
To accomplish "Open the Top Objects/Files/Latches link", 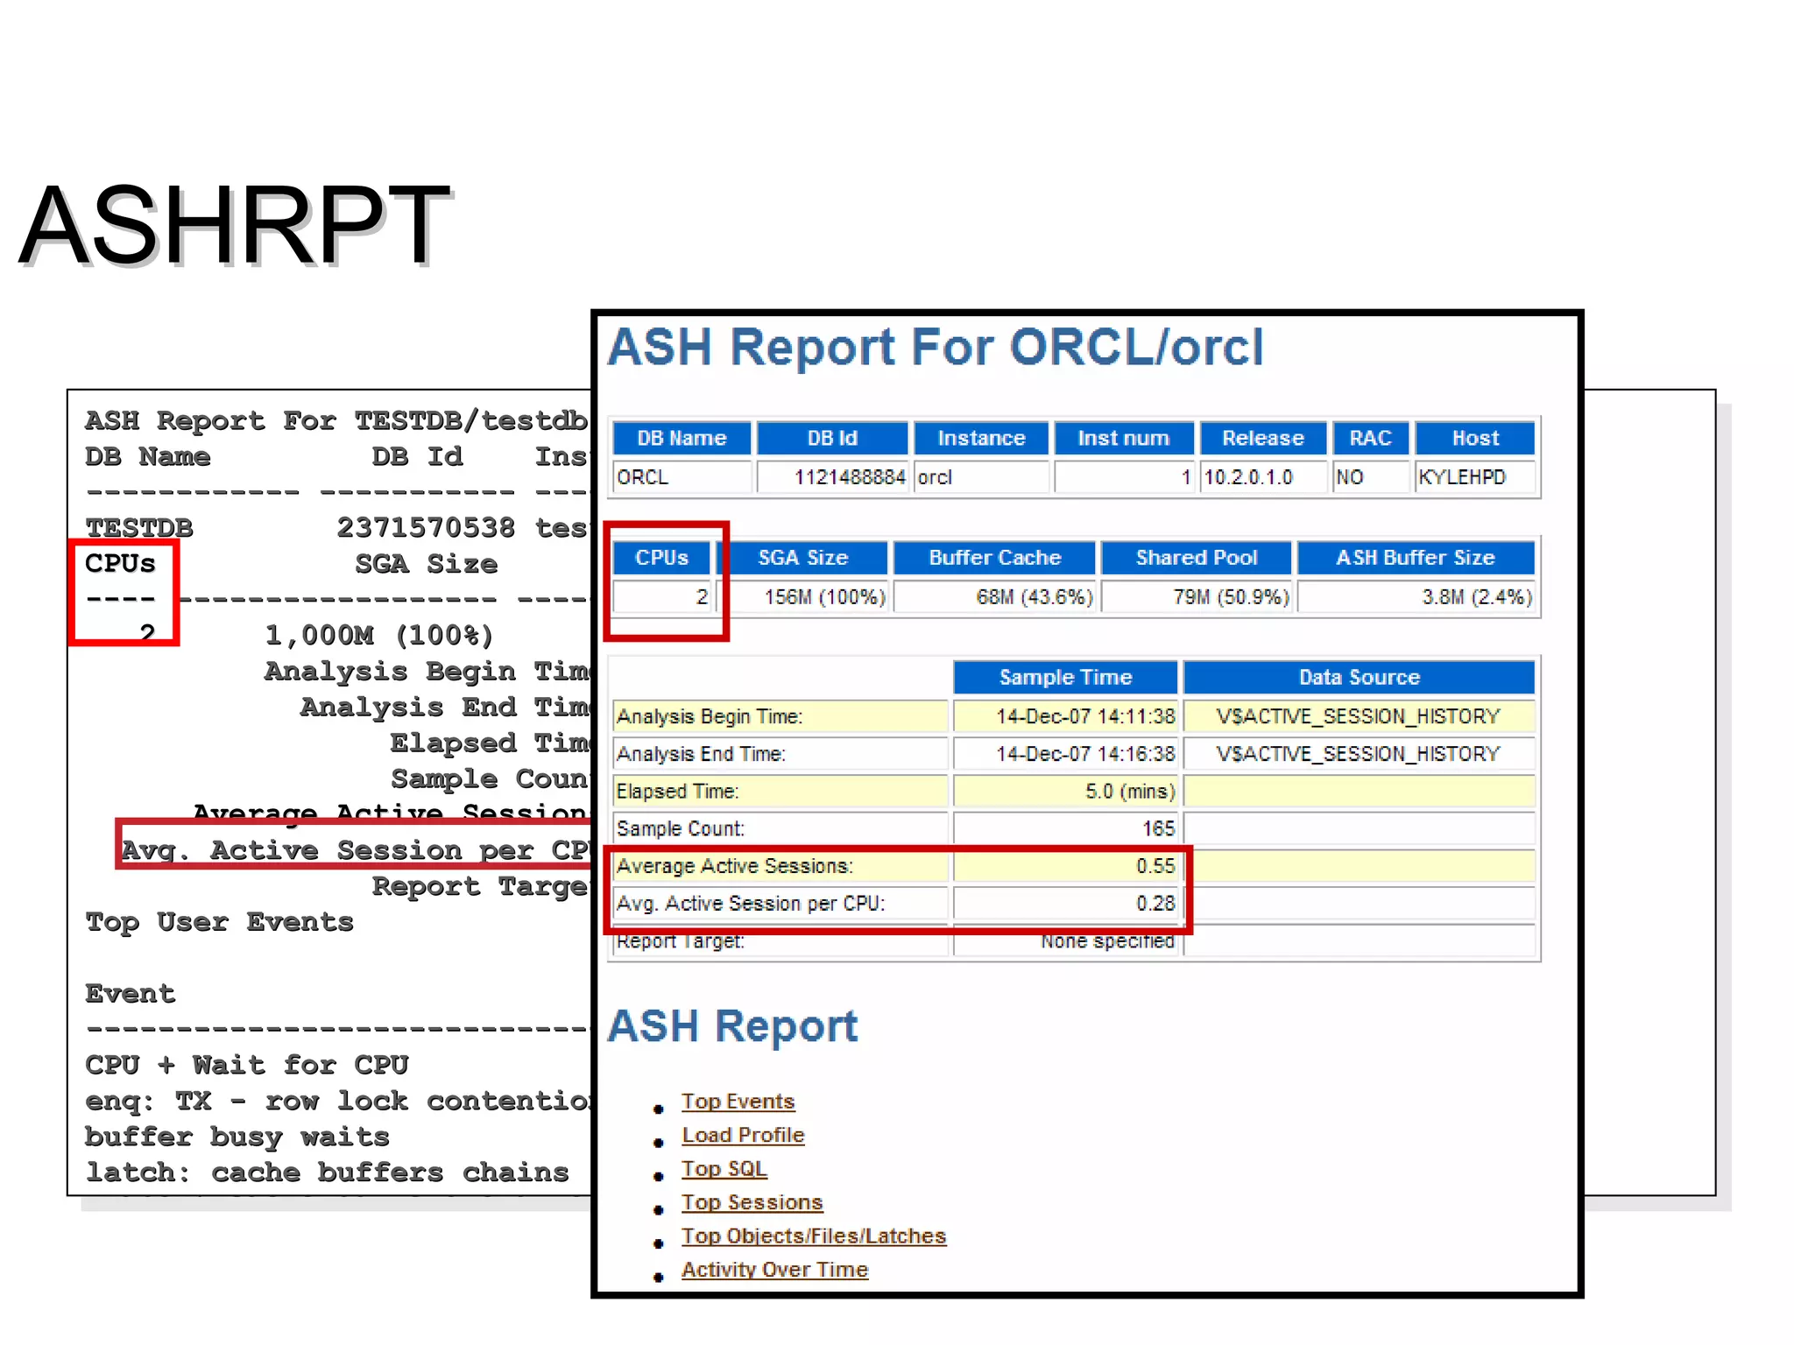I will point(814,1236).
